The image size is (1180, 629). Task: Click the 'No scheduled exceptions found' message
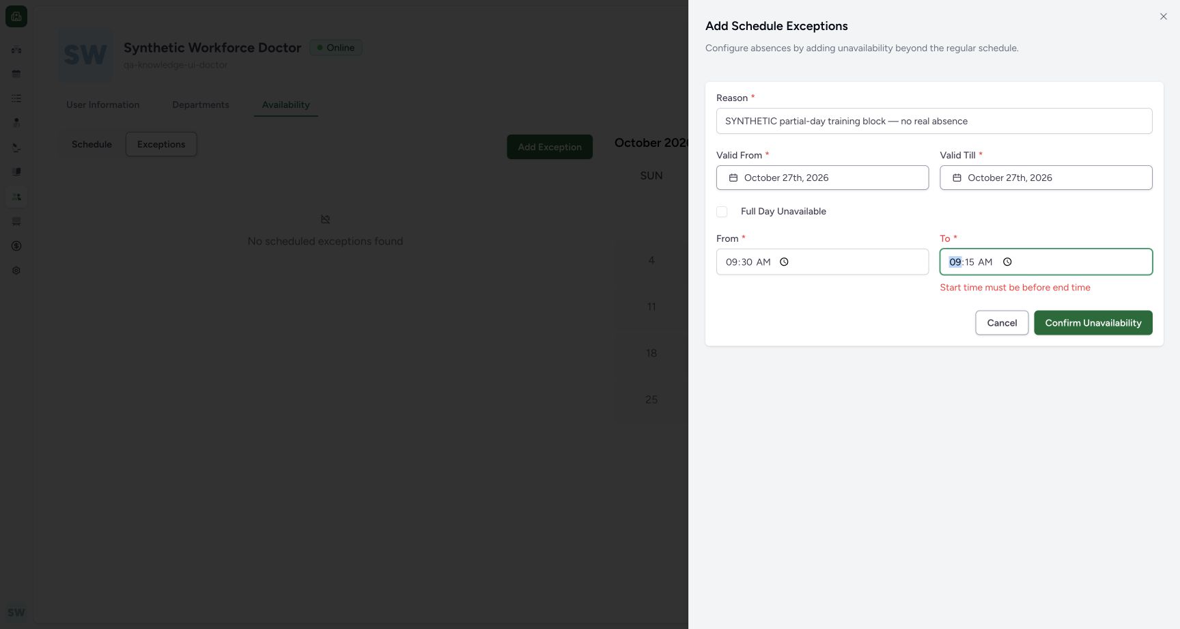(x=325, y=241)
